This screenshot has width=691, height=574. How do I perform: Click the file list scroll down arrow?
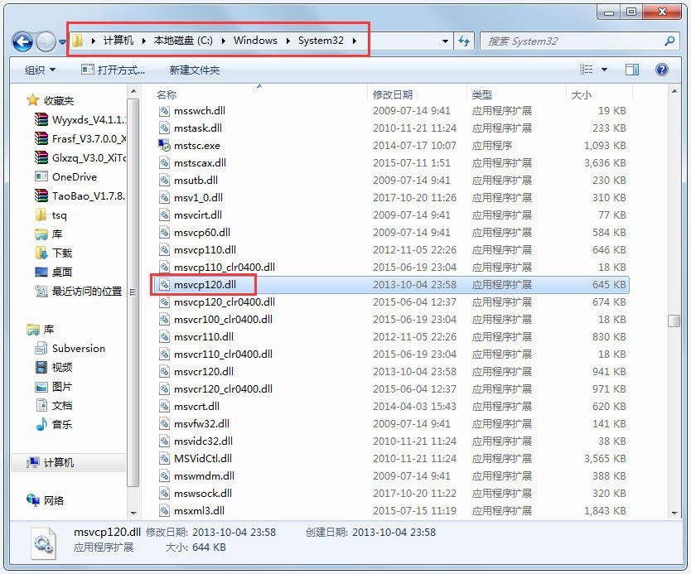point(674,514)
